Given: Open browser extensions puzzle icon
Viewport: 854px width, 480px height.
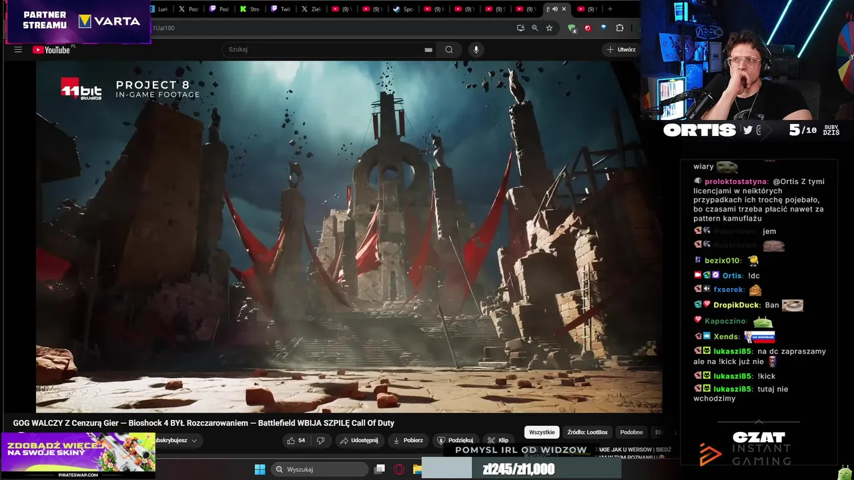Looking at the screenshot, I should coord(620,28).
